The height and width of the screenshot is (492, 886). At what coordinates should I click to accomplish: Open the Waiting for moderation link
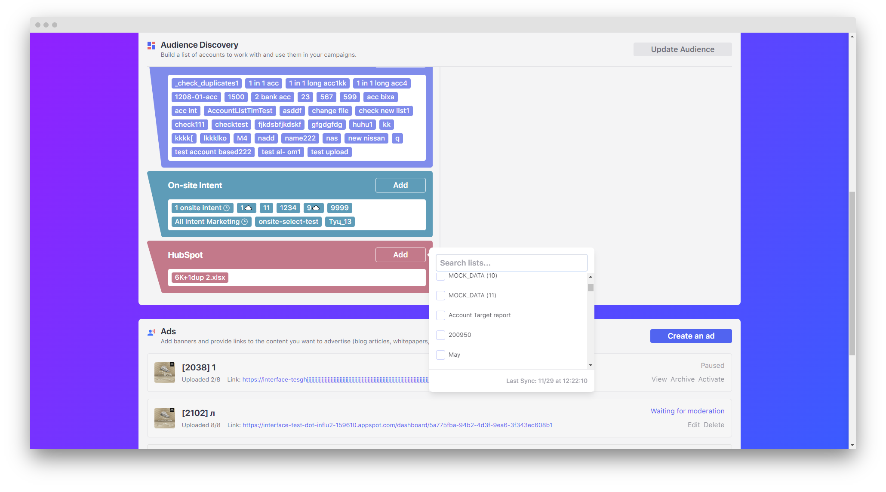pos(687,411)
